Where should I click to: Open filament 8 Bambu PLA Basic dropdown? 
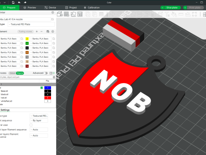pos(40,53)
